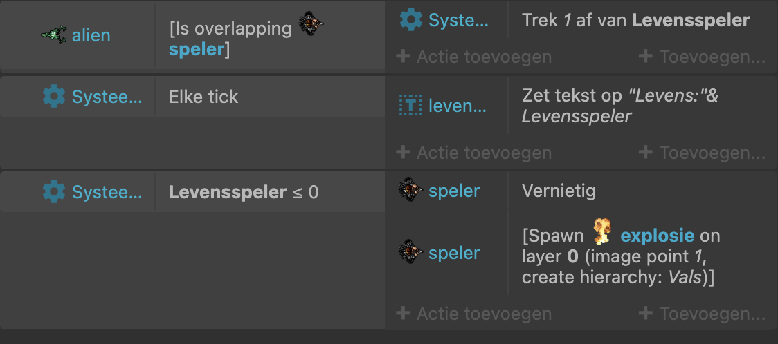
Task: Click 'Actie toevoegen' under Spawn explosie action
Action: pyautogui.click(x=474, y=314)
